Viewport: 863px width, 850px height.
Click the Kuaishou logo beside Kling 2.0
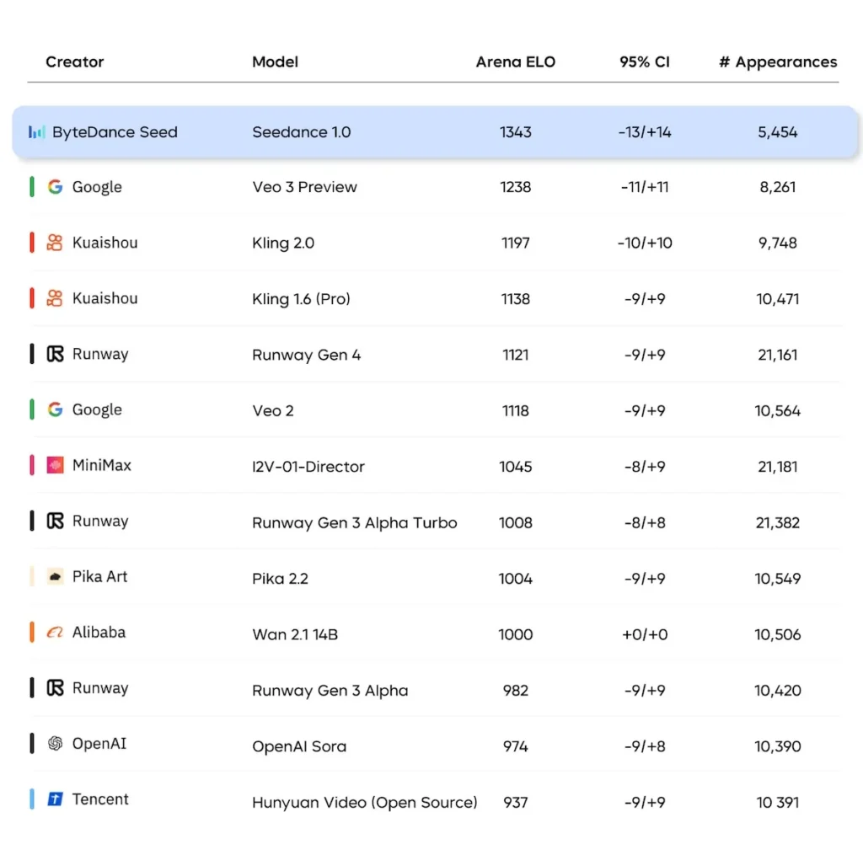pos(55,243)
